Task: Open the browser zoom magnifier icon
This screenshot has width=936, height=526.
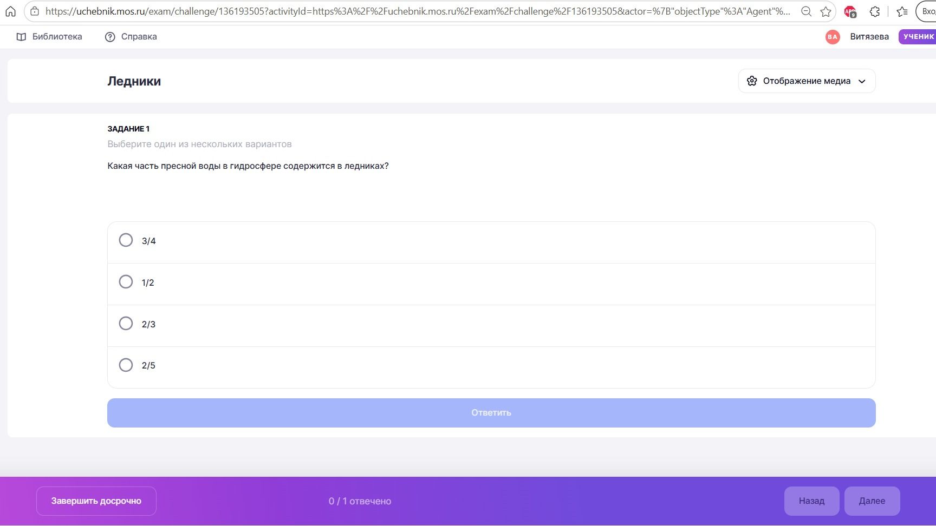Action: click(x=806, y=11)
